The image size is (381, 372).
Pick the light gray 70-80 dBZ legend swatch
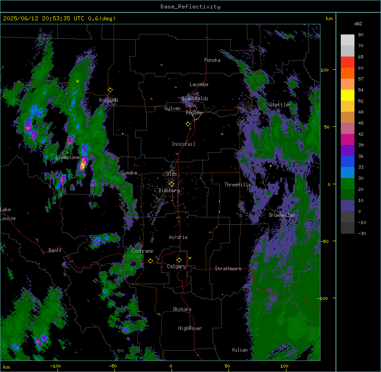(347, 40)
